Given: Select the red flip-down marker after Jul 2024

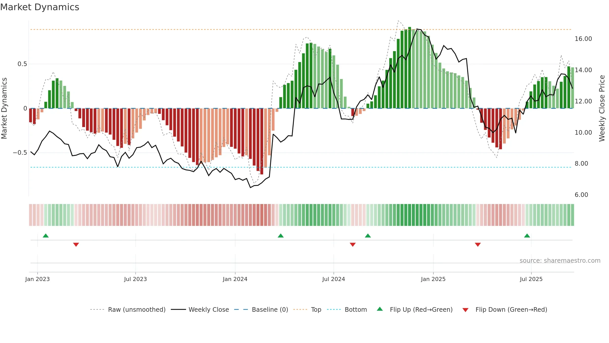Looking at the screenshot, I should [x=353, y=244].
